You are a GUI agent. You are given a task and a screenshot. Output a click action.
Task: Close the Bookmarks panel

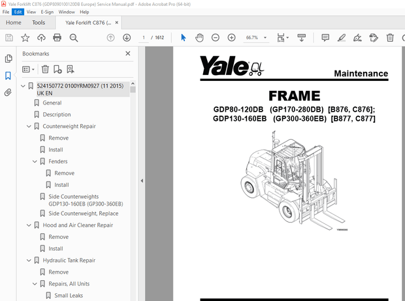point(127,54)
